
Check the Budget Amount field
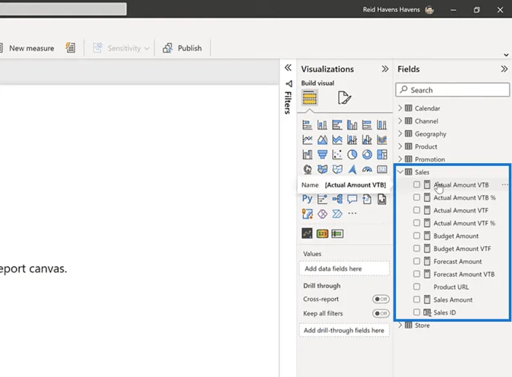417,236
